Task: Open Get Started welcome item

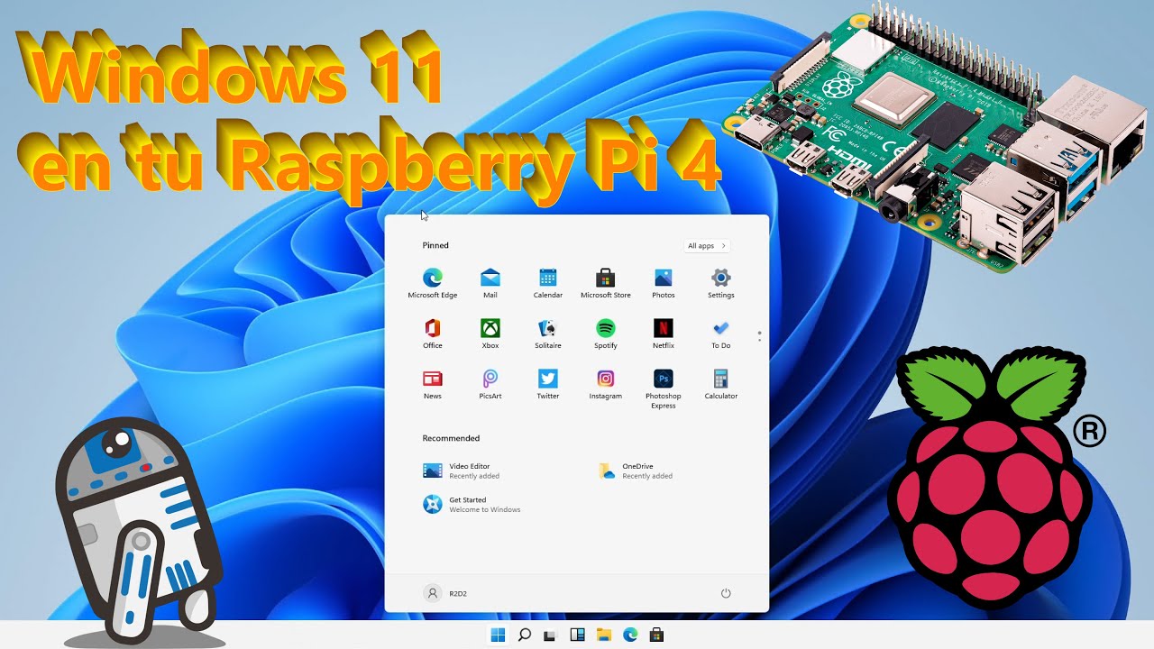Action: coord(472,504)
